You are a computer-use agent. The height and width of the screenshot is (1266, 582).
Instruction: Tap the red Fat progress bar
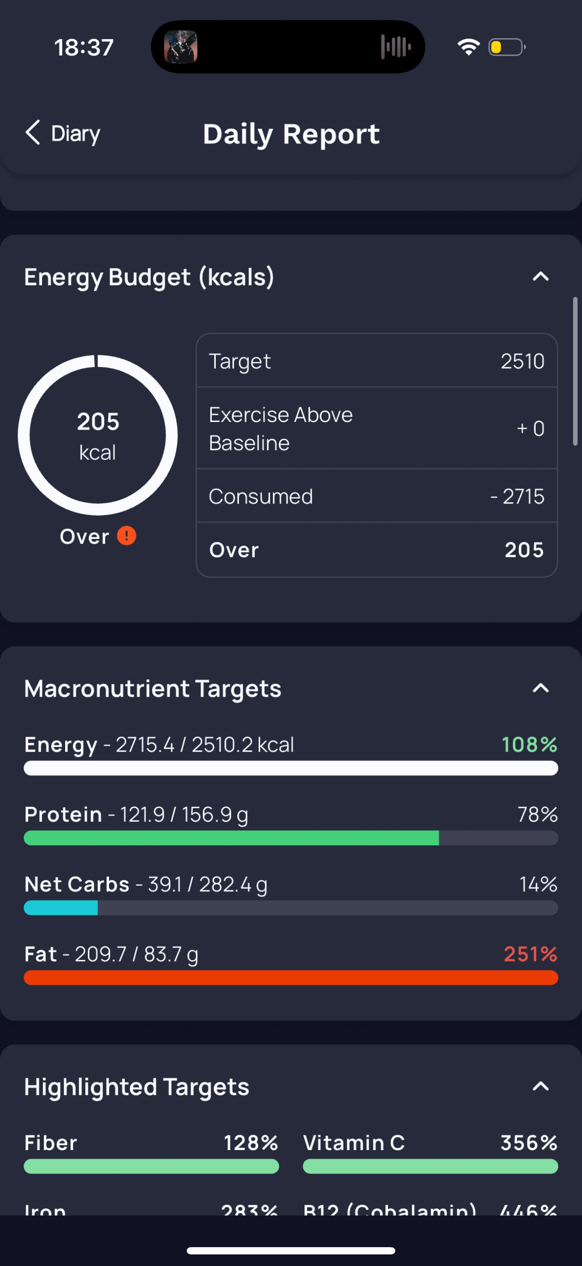[291, 978]
